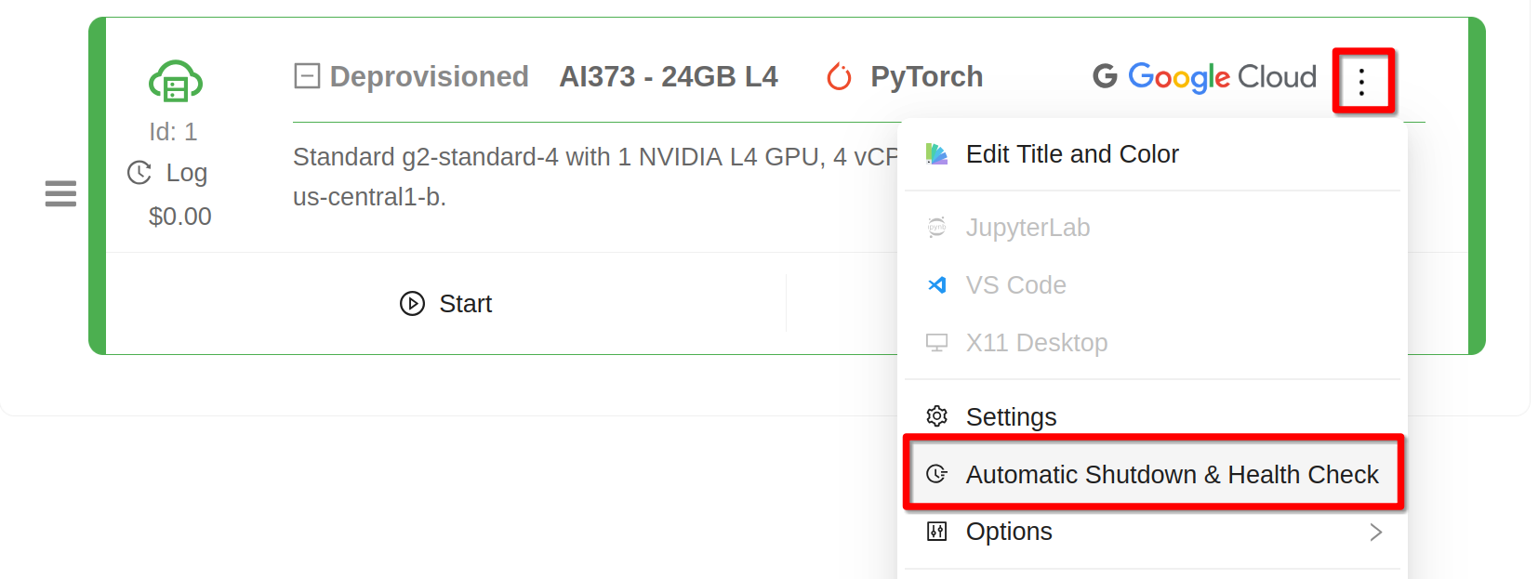
Task: Click the $0.00 cost amount
Action: [x=179, y=217]
